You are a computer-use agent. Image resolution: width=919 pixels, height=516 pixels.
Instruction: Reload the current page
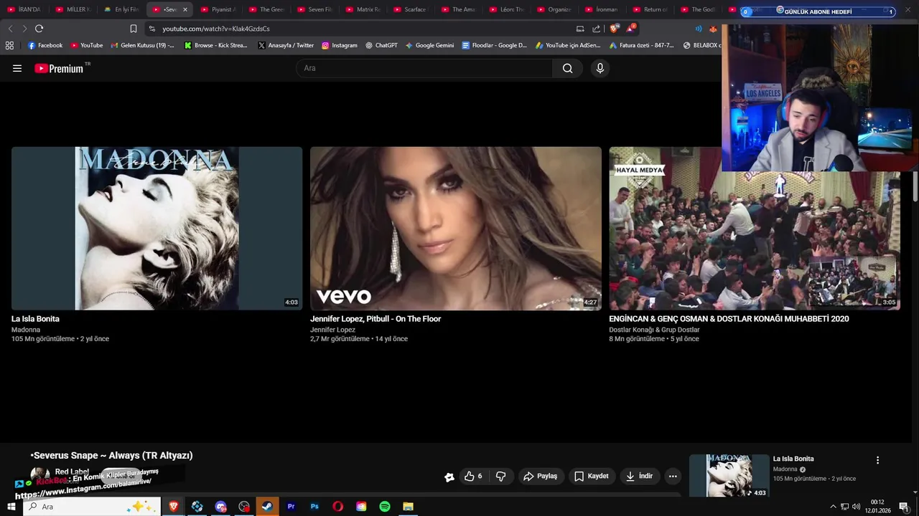39,29
